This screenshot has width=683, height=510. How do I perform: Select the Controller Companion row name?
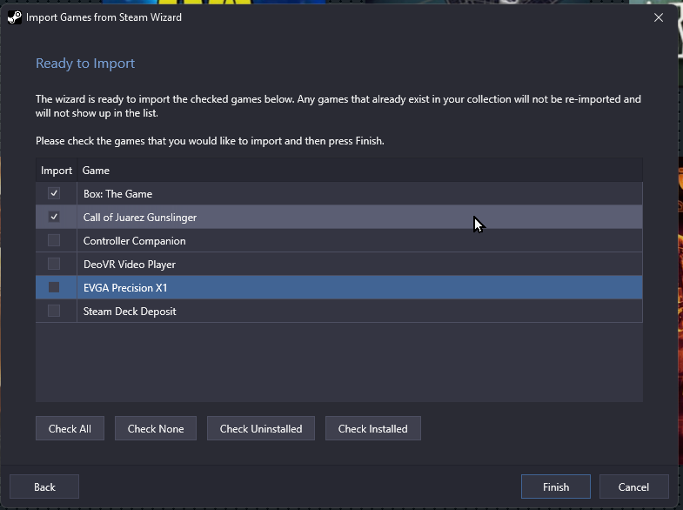134,241
